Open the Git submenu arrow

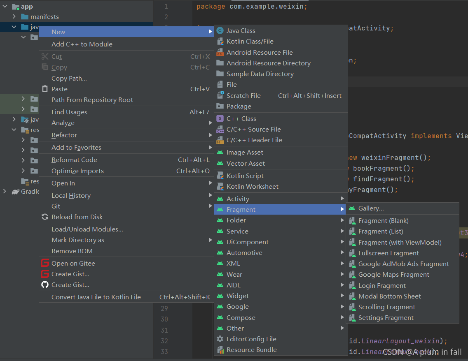pos(211,206)
